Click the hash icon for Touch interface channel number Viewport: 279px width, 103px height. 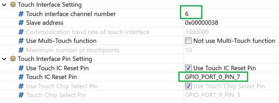point(21,14)
